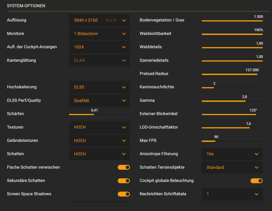Disable Sekundäre Schatten toggle
Viewport: 272px width, 211px height.
124,181
